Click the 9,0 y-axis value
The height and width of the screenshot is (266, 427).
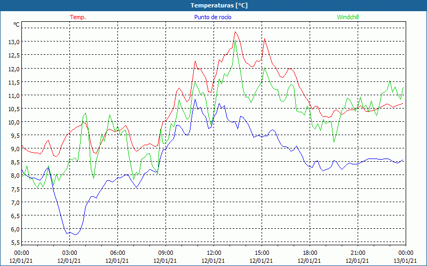tap(15, 149)
